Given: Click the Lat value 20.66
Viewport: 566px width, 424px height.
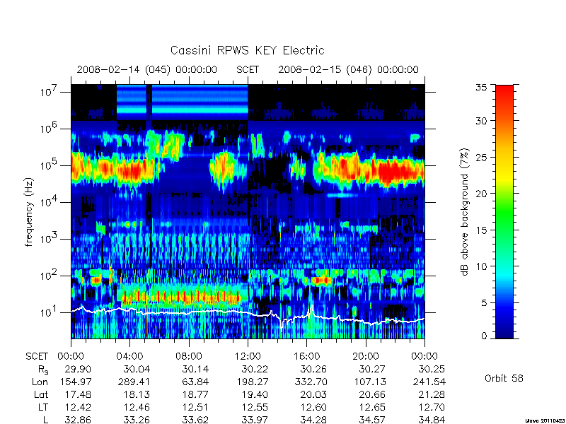Looking at the screenshot, I should 372,394.
